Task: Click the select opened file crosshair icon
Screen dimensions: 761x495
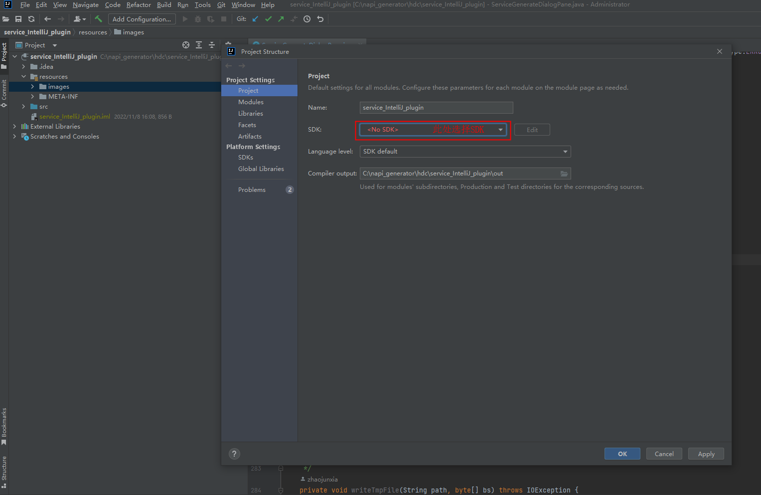Action: click(186, 45)
